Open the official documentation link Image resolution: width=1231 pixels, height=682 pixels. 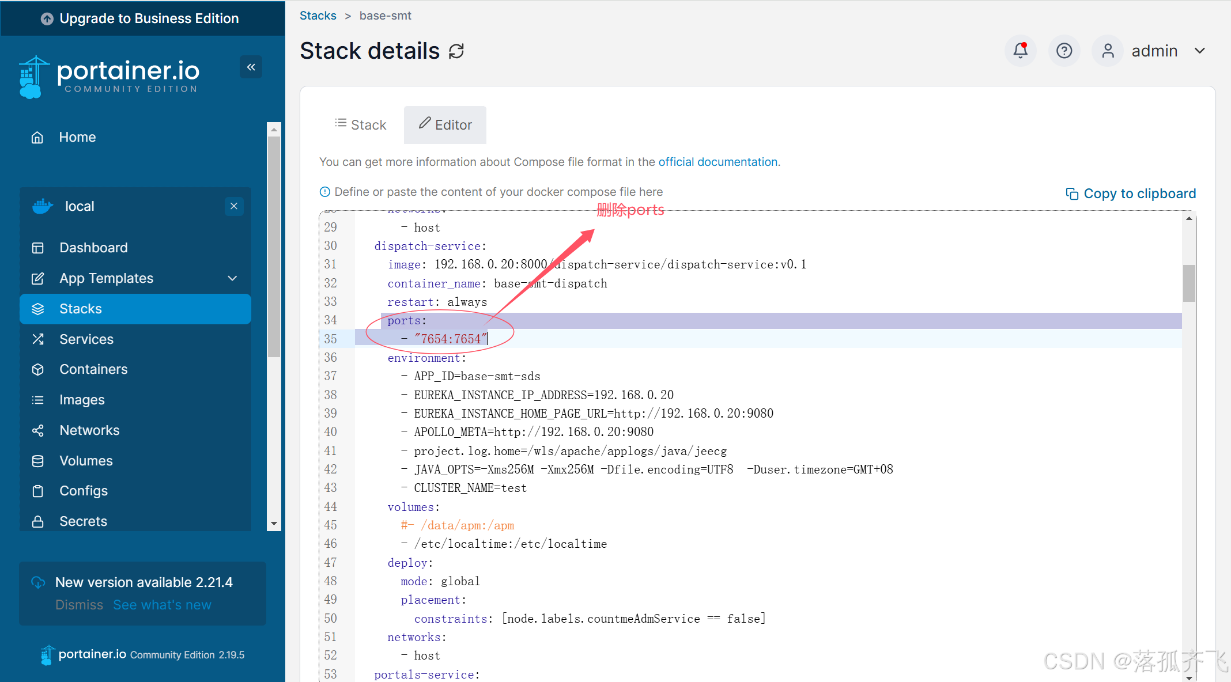pyautogui.click(x=718, y=162)
